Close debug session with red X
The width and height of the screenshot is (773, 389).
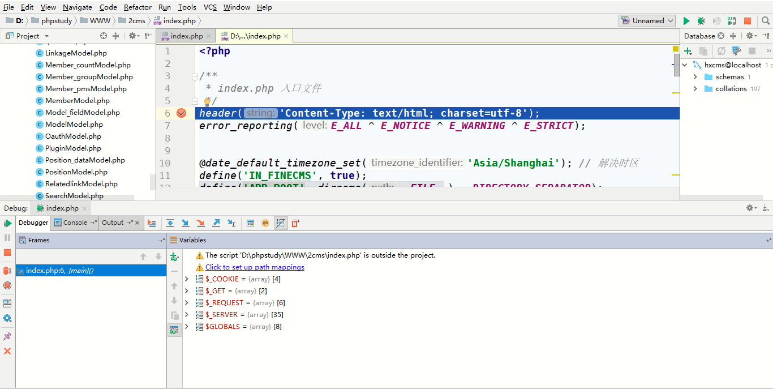tap(7, 351)
